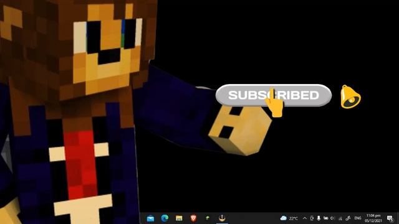Open the network signal tray icon
Screen dimensions: 399x224
click(340, 218)
